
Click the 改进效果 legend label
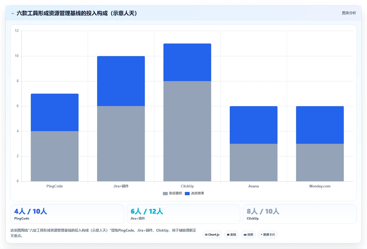coord(197,193)
